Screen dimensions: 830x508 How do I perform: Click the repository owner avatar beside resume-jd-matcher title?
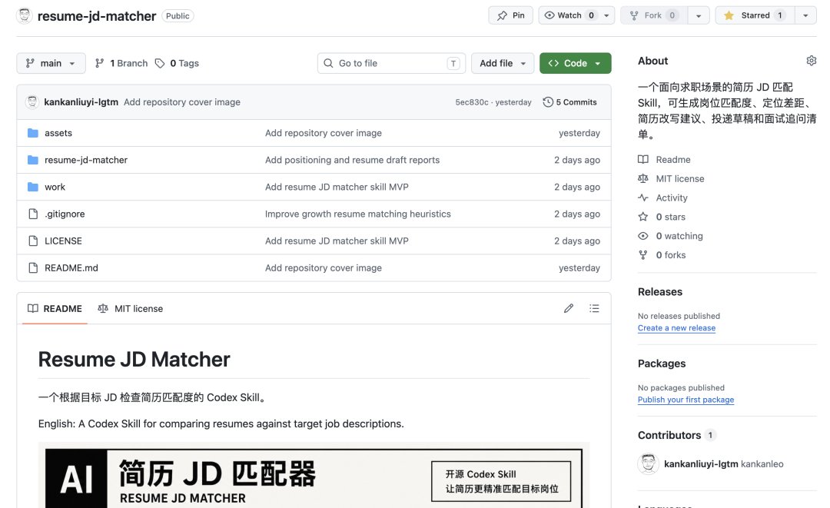[25, 16]
